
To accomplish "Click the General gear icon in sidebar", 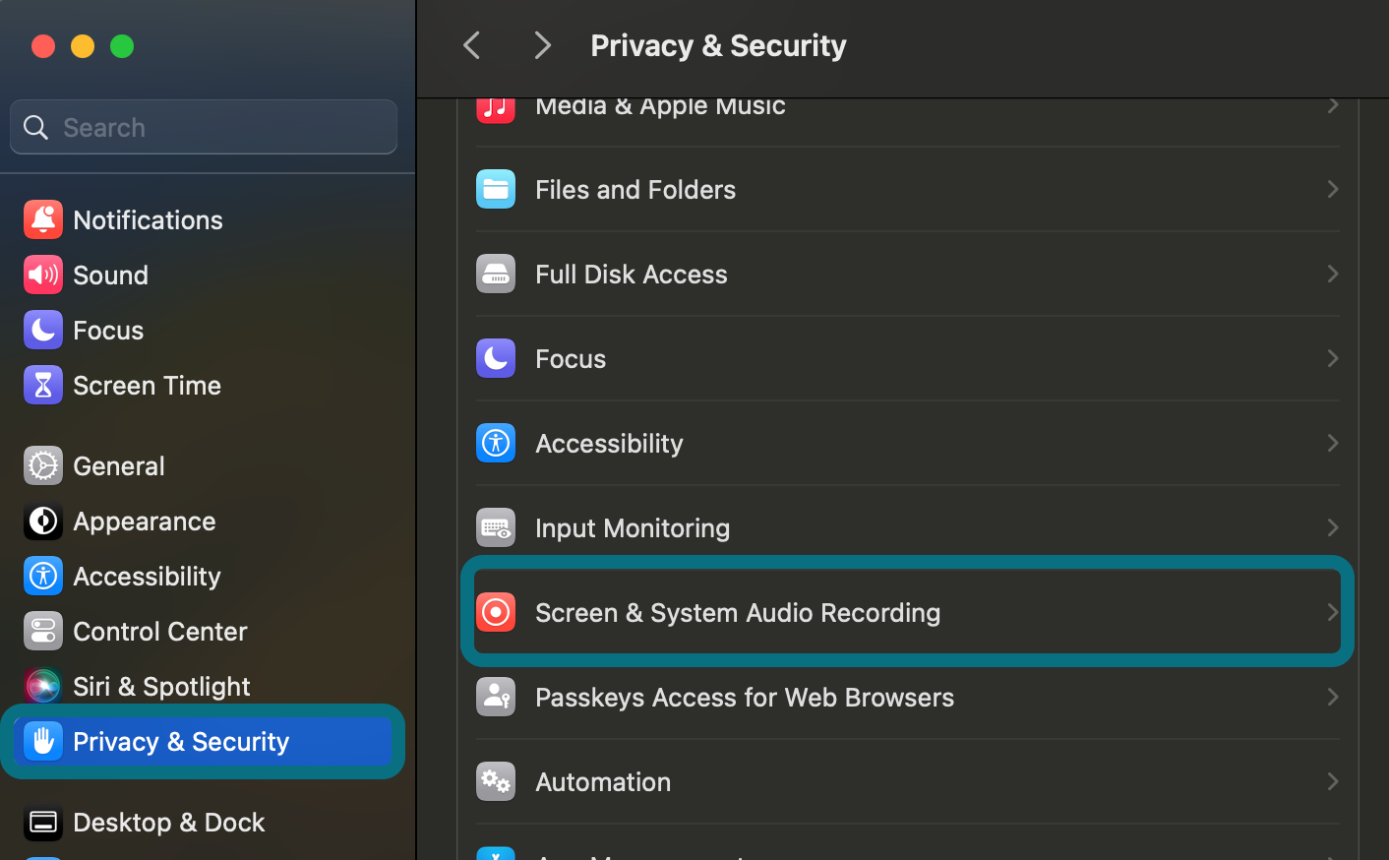I will [x=43, y=465].
